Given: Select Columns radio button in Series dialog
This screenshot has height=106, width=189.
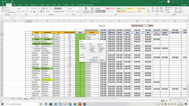Looking at the screenshot, I should click(x=81, y=48).
